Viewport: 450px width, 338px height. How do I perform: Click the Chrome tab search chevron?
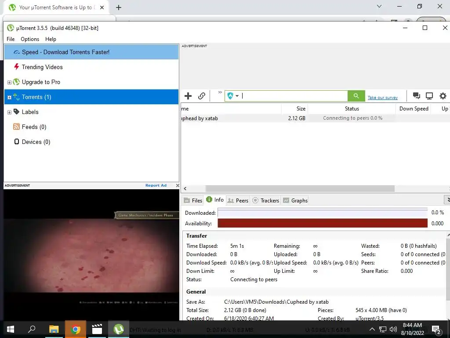tap(379, 6)
